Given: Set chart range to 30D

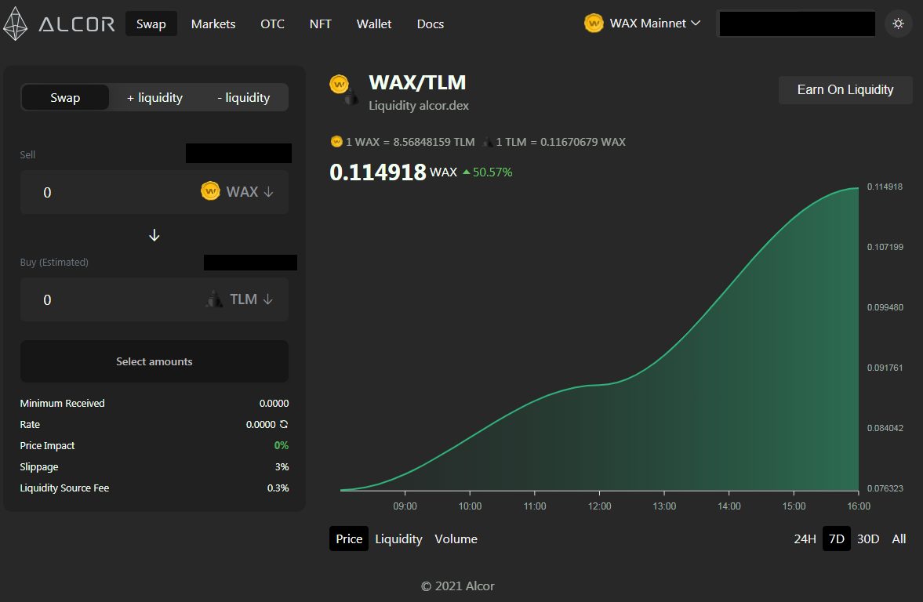Looking at the screenshot, I should pyautogui.click(x=867, y=539).
